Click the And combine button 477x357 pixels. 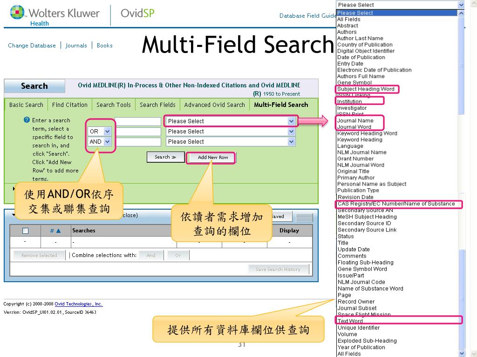(x=151, y=255)
